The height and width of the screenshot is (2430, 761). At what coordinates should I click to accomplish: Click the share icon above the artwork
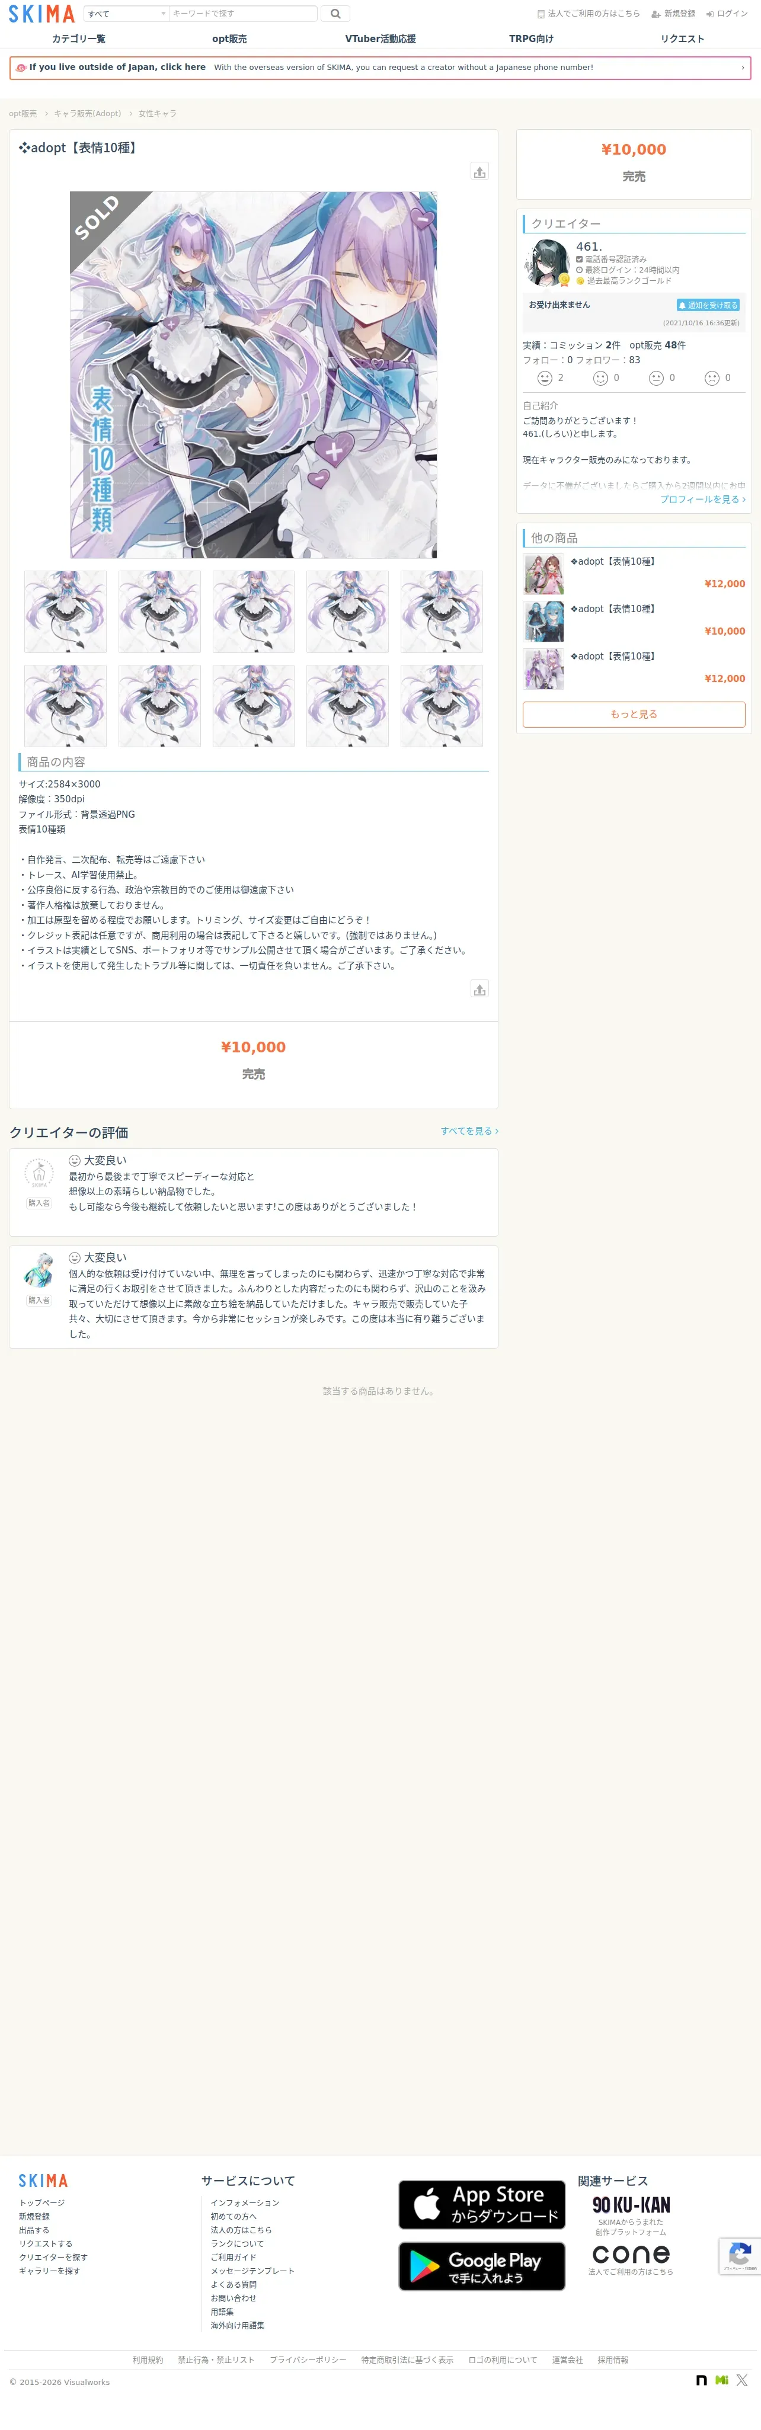point(479,172)
